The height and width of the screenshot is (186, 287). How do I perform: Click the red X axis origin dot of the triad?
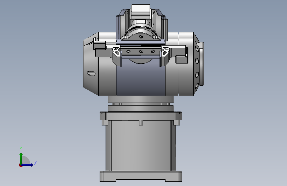coord(21,165)
